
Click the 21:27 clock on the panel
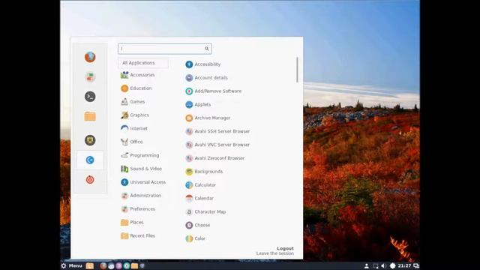[x=404, y=265]
